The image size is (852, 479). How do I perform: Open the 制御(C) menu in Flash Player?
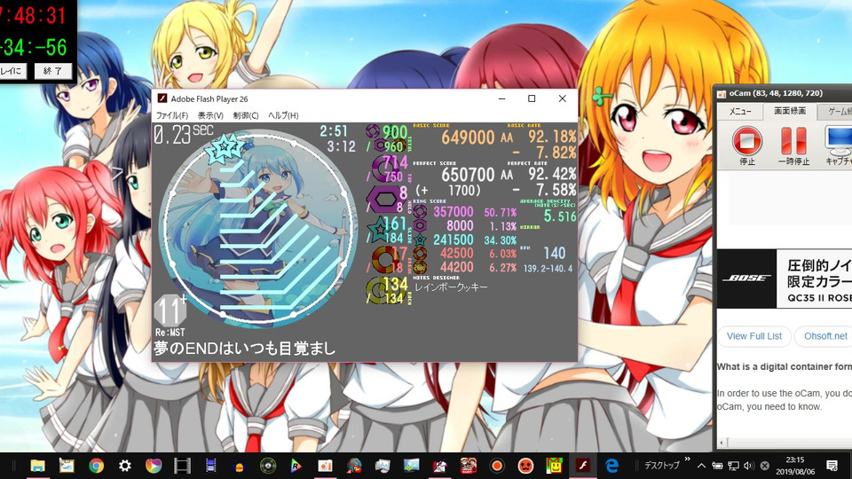pyautogui.click(x=246, y=115)
